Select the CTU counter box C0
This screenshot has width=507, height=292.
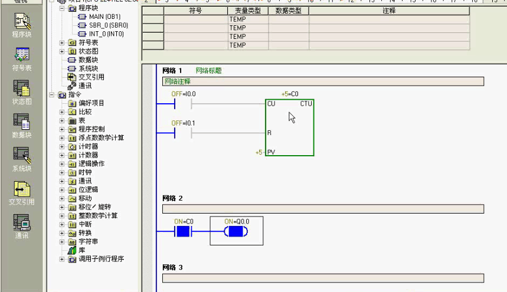[289, 127]
